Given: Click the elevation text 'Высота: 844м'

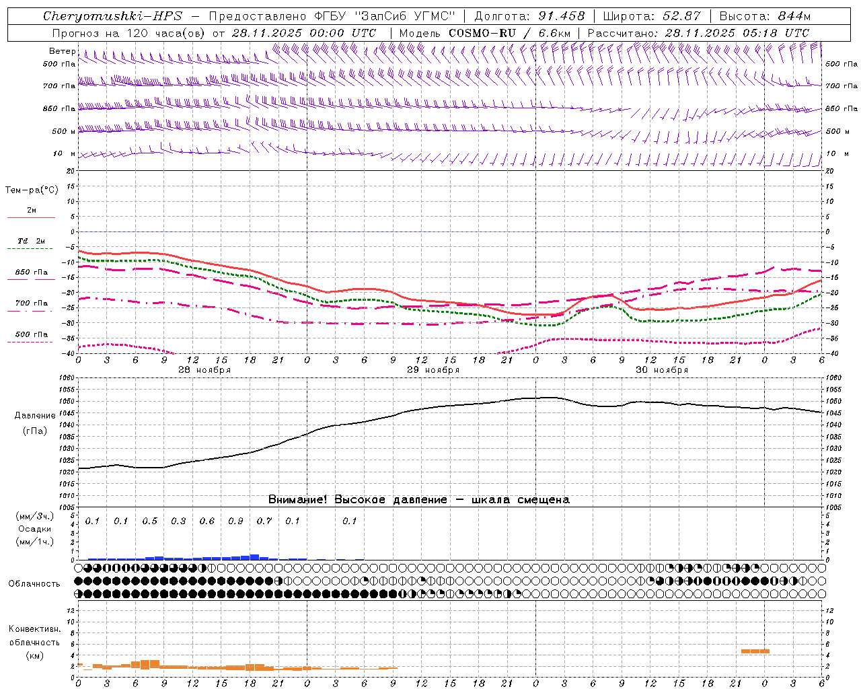Looking at the screenshot, I should [x=765, y=16].
